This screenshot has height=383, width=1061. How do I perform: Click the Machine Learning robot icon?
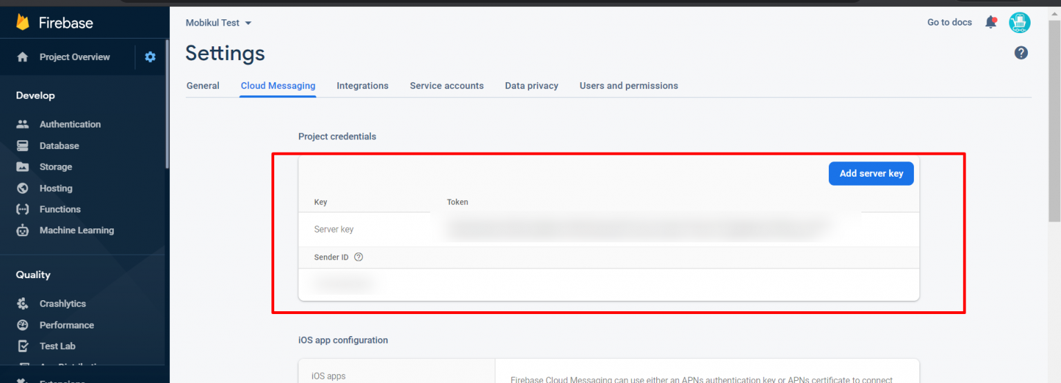tap(23, 230)
